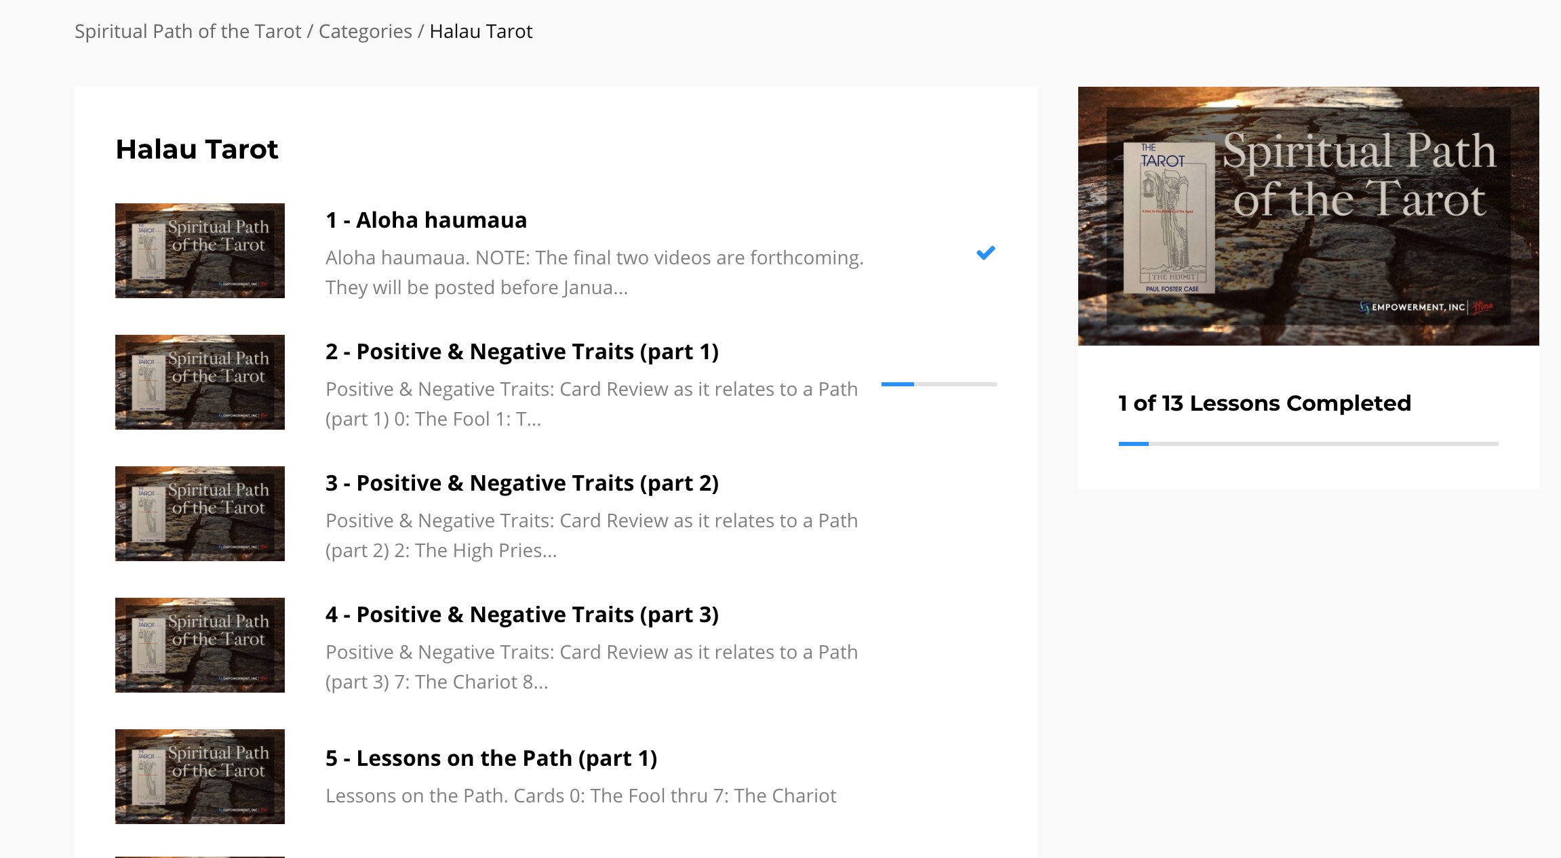Click thumbnail beside Positive & Negative Traits (part 1)
Screen dimensions: 1561x858
coord(200,382)
